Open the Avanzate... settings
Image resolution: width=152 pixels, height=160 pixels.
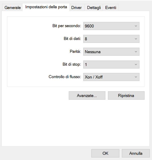[87, 96]
